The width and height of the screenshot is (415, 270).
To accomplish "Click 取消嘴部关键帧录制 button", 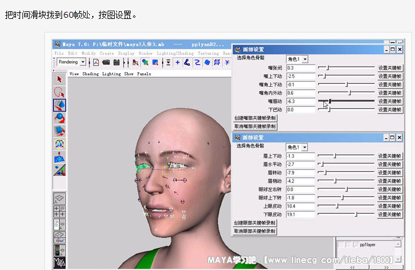I will (255, 126).
